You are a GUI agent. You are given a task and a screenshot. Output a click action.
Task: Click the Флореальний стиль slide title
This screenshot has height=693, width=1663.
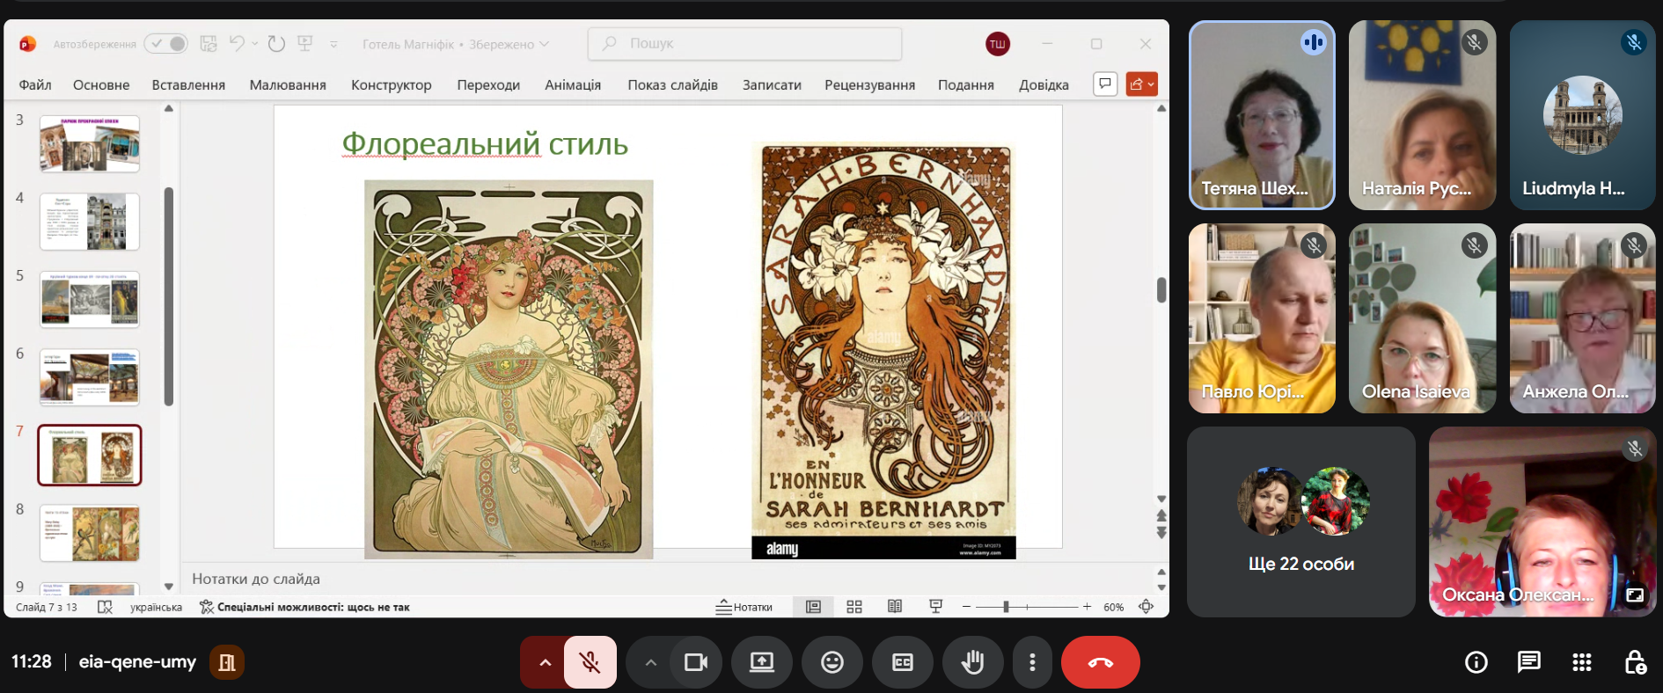tap(485, 143)
